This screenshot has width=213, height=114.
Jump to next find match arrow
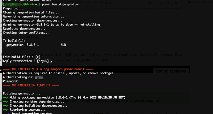(168, 3)
